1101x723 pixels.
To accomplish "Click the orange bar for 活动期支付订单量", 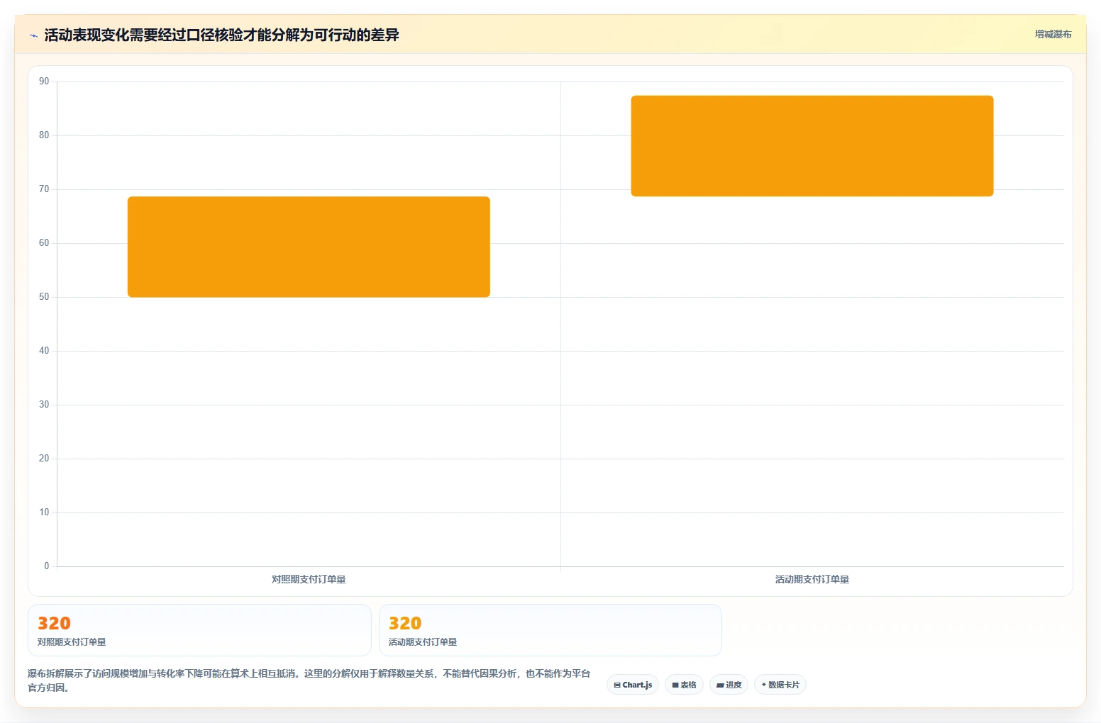I will [812, 146].
